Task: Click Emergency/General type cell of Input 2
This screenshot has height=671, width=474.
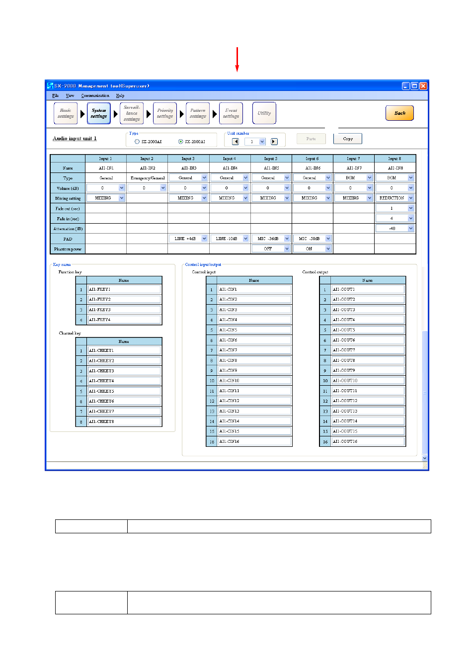Action: [147, 178]
